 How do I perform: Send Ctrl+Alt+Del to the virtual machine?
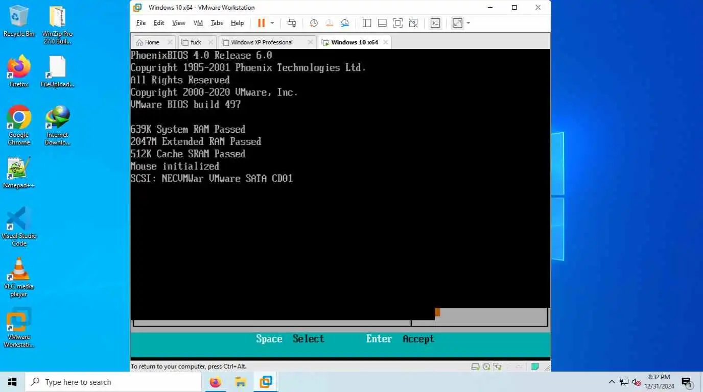(x=292, y=23)
